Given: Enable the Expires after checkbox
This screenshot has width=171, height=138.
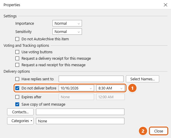Looking at the screenshot, I should (x=17, y=97).
